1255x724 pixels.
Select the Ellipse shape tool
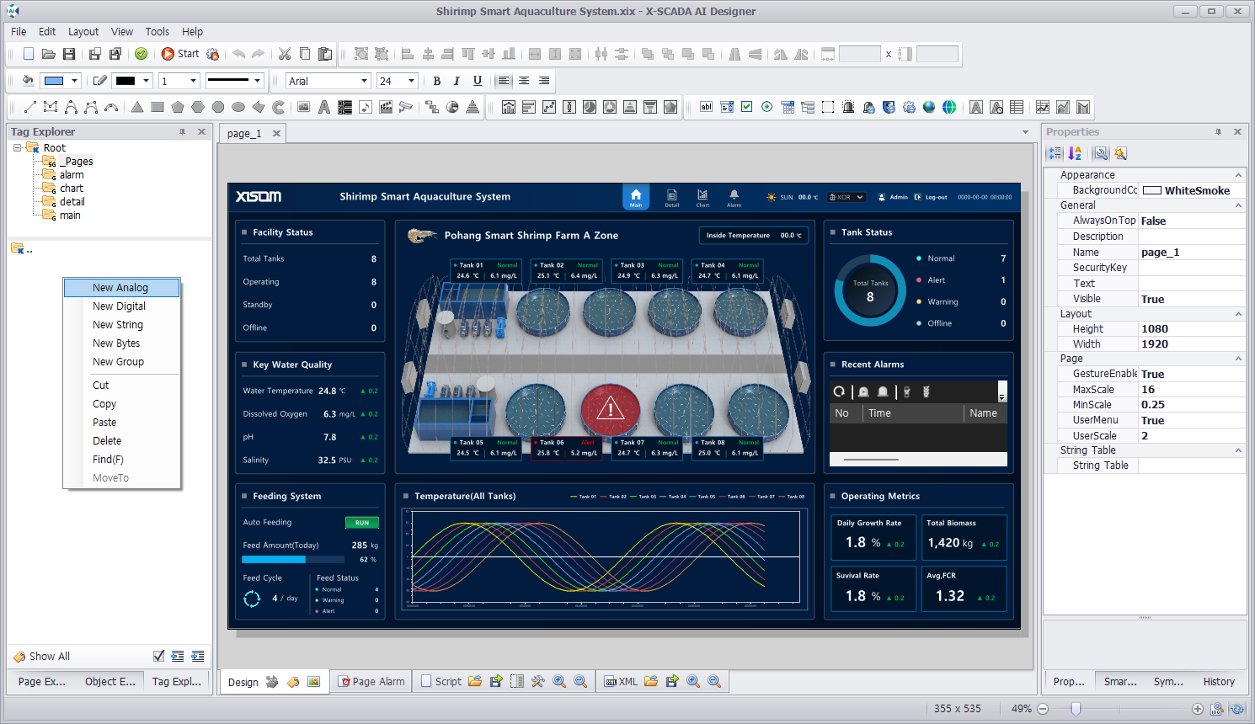pyautogui.click(x=238, y=107)
